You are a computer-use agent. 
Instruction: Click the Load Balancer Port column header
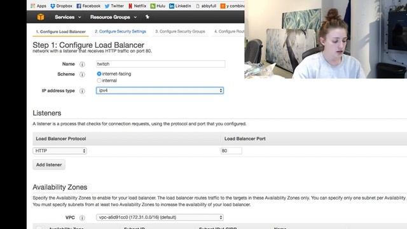point(245,139)
